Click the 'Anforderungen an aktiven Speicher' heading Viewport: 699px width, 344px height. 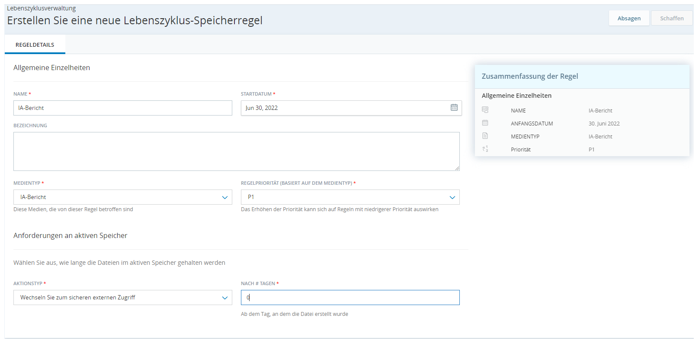point(71,235)
